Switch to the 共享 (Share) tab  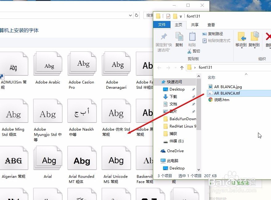pyautogui.click(x=195, y=25)
